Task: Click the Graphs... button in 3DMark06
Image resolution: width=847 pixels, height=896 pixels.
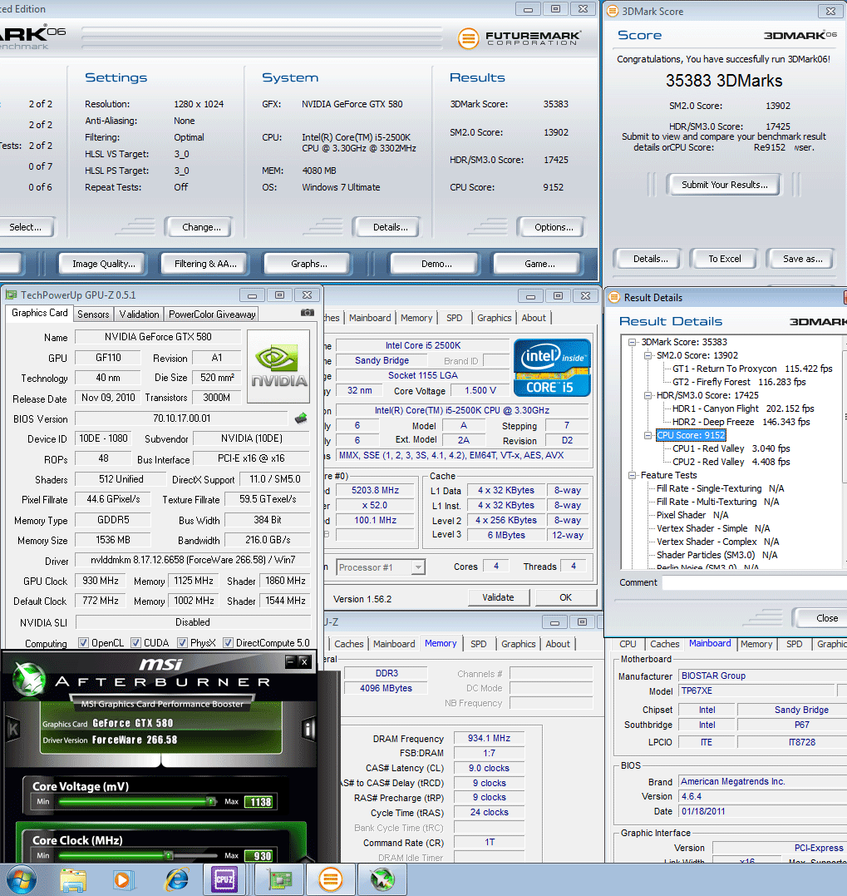Action: 308,264
